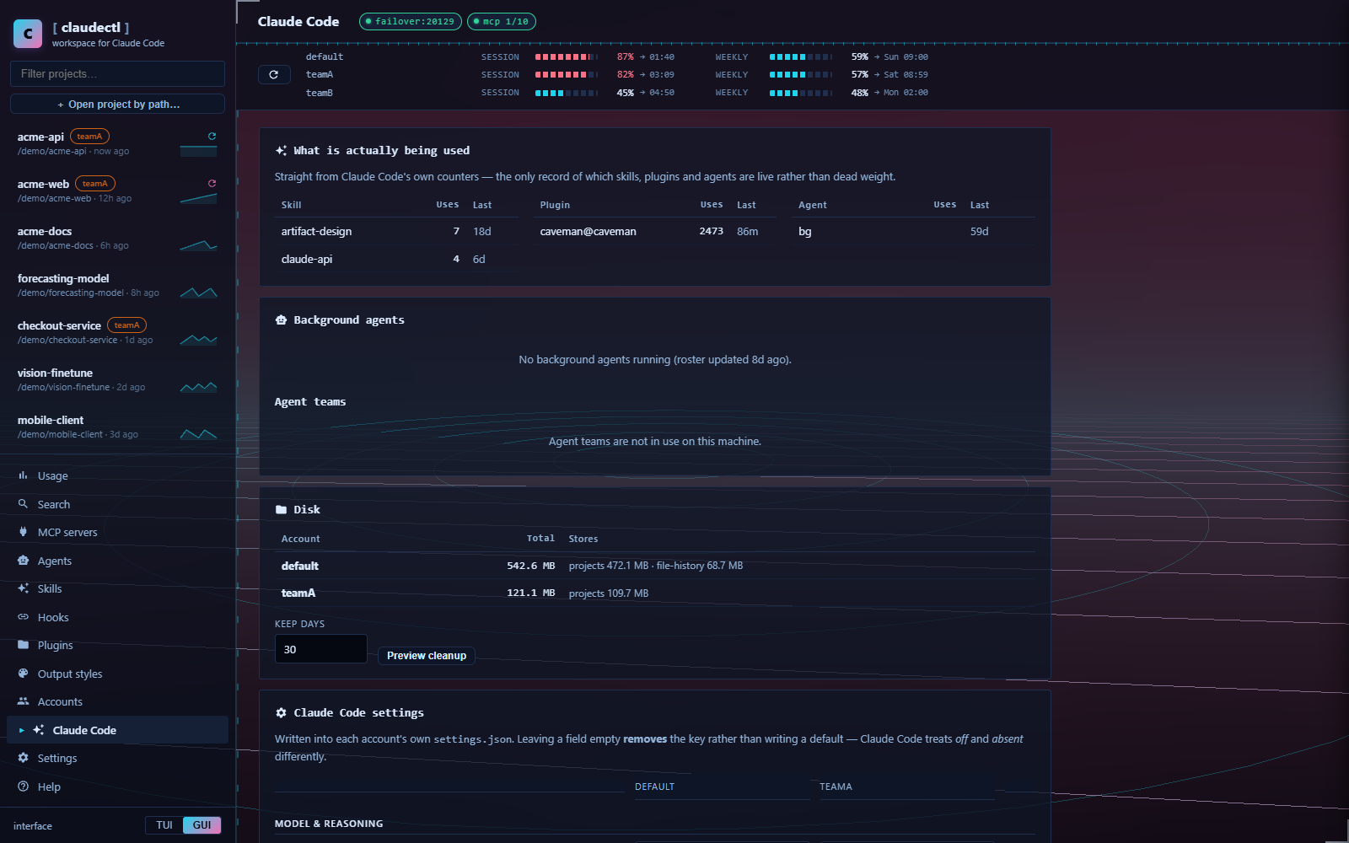Viewport: 1349px width, 843px height.
Task: Click the Agents robot icon in sidebar
Action: (23, 561)
